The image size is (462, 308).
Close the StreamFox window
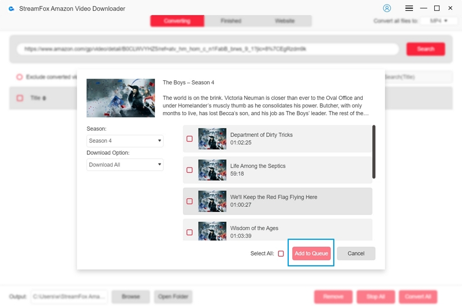pos(450,8)
